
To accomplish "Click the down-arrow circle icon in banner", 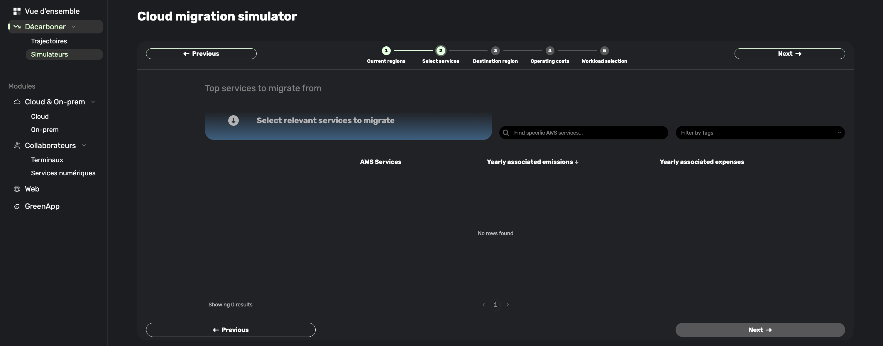I will pyautogui.click(x=234, y=121).
